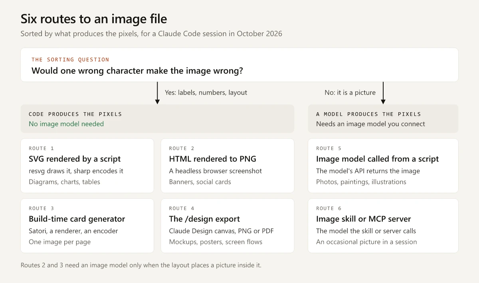479x283 pixels.
Task: Click the text 'Yes: labels, numbers, layout'
Action: 206,92
